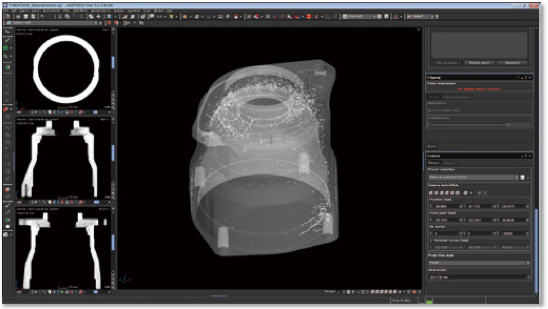The image size is (548, 309).
Task: Click the yellow trophy-shaped icon in the top toolbar
Action: (x=171, y=17)
